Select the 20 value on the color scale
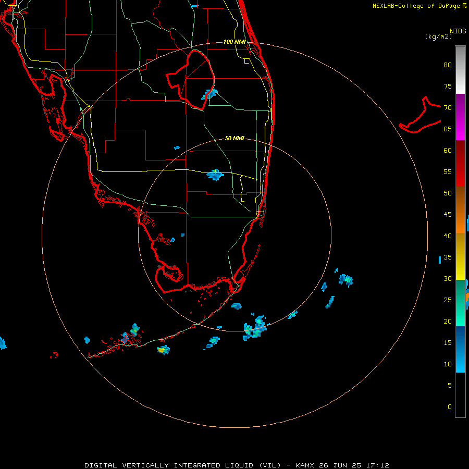Screen dimensions: 469x469 [x=448, y=322]
